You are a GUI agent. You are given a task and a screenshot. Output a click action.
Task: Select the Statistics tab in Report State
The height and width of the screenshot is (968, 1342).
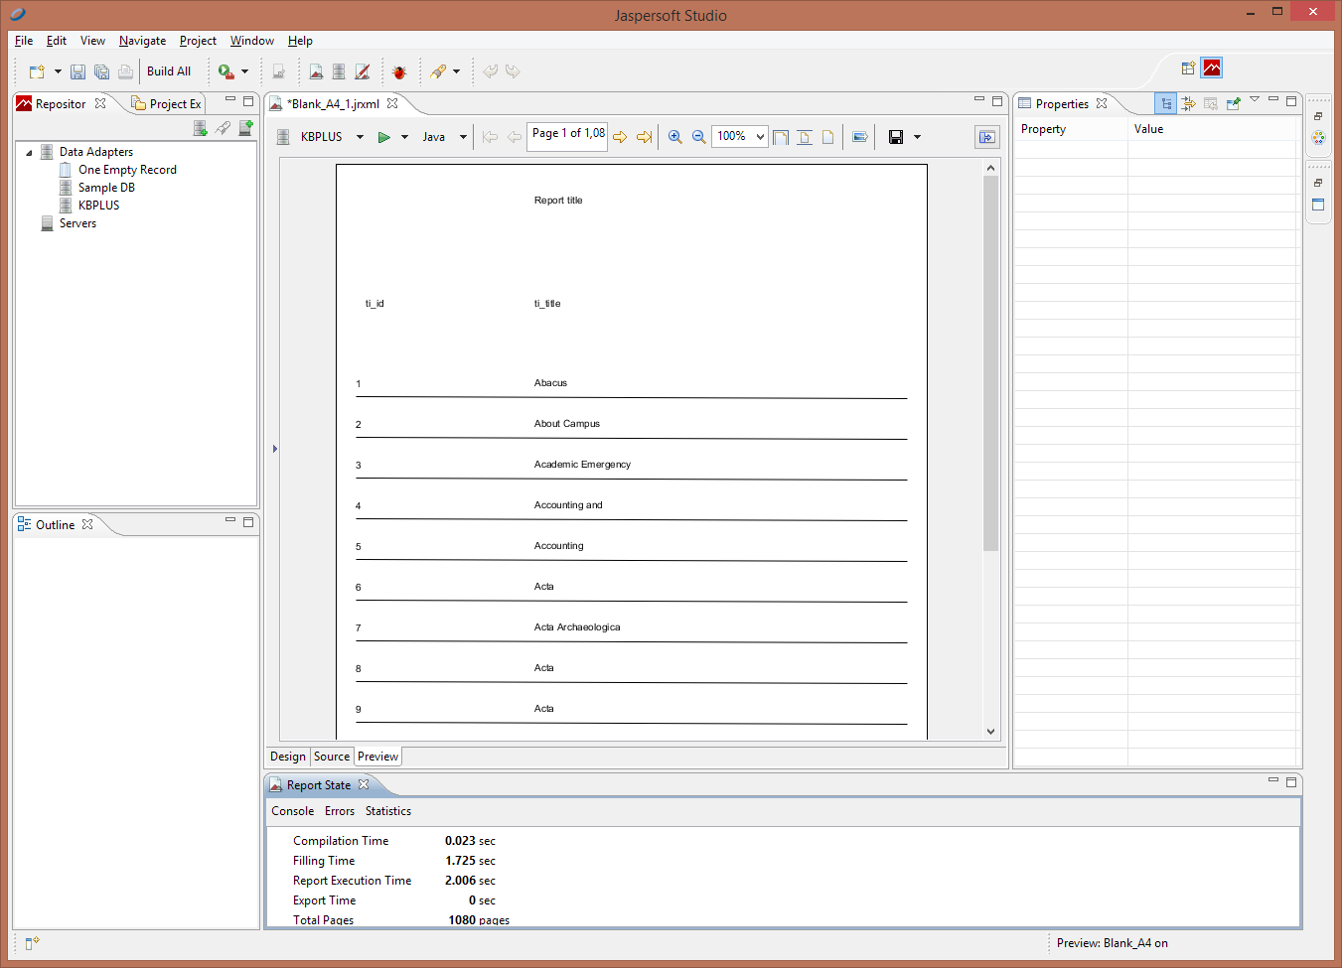(388, 811)
